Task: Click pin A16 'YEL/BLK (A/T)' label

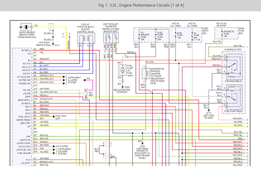Action: coord(46,99)
